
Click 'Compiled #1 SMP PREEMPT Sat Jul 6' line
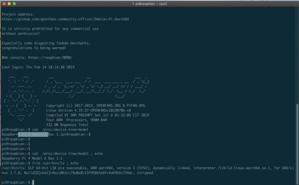(x=98, y=115)
